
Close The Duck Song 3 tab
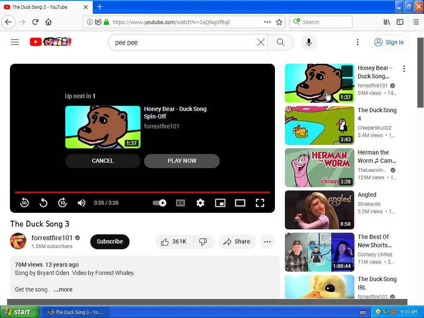pos(85,7)
